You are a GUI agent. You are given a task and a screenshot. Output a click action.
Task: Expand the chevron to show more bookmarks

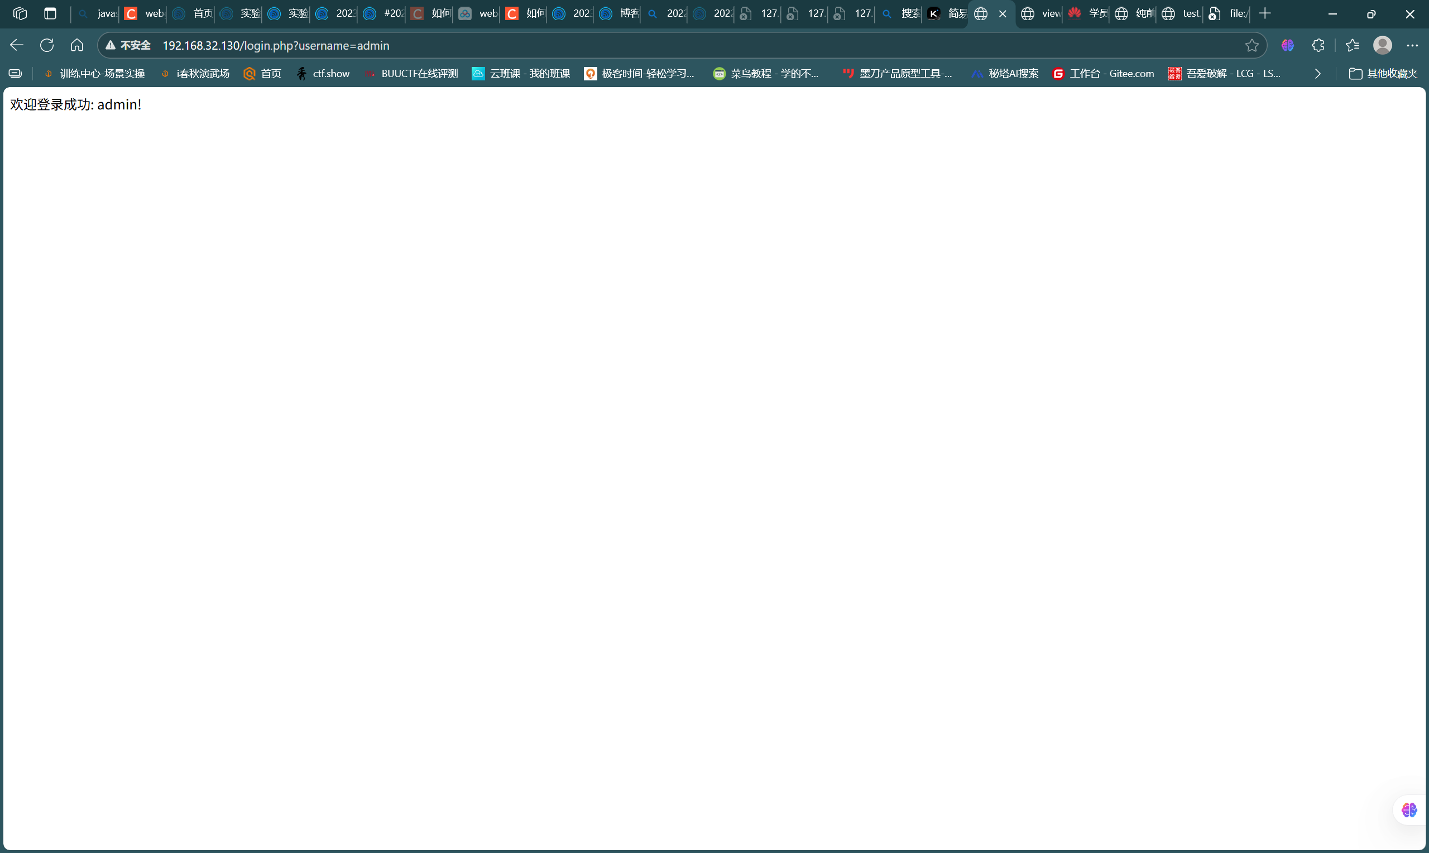point(1317,74)
